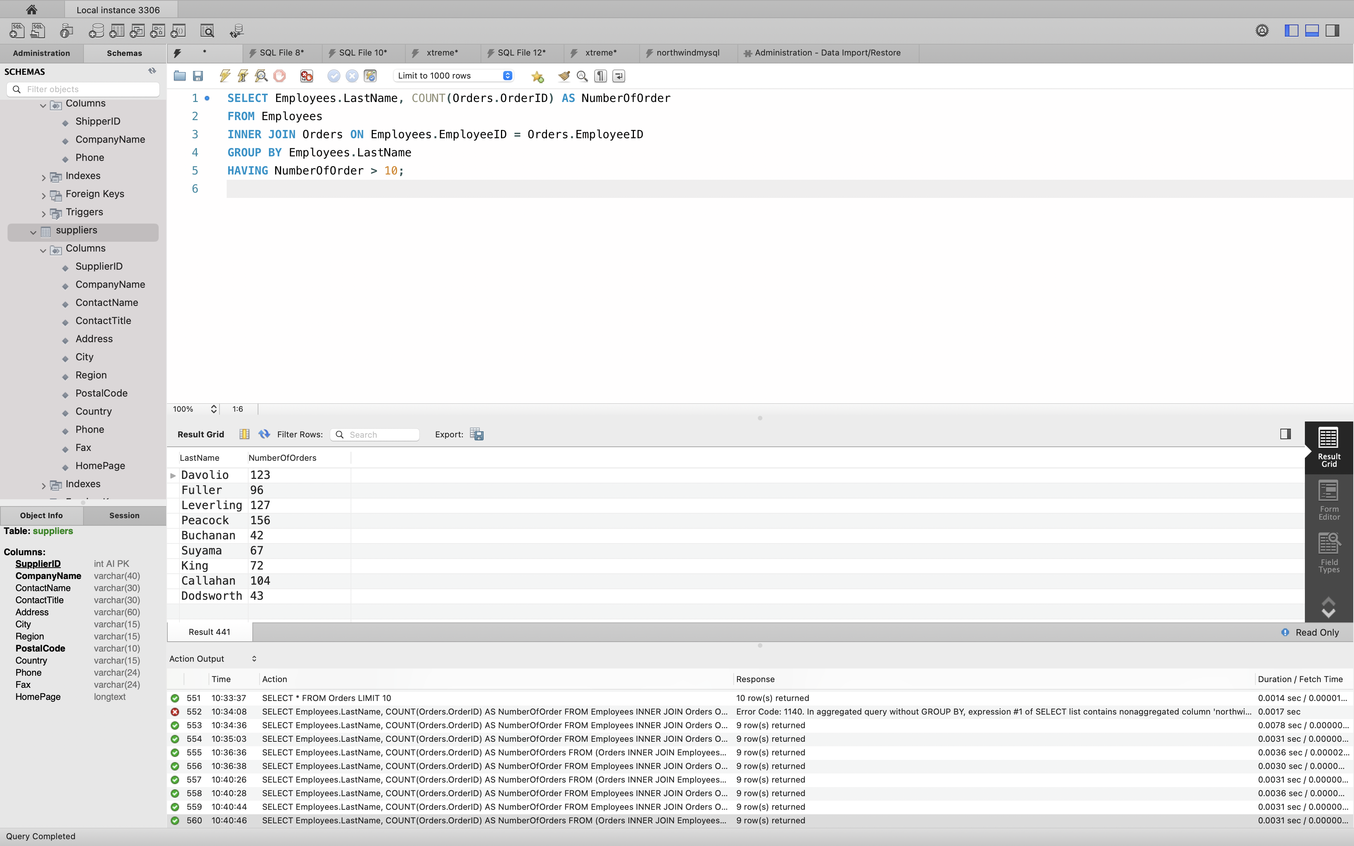1354x846 pixels.
Task: Click the Result 441 tab
Action: 209,632
